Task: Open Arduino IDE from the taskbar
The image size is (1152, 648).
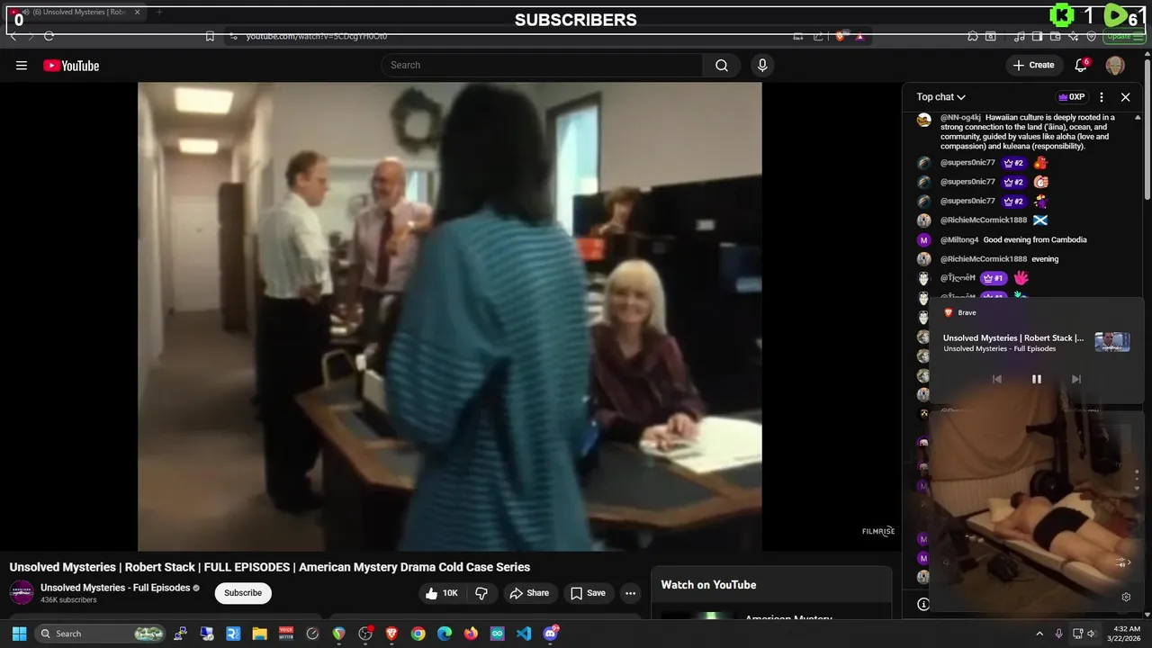Action: click(498, 634)
